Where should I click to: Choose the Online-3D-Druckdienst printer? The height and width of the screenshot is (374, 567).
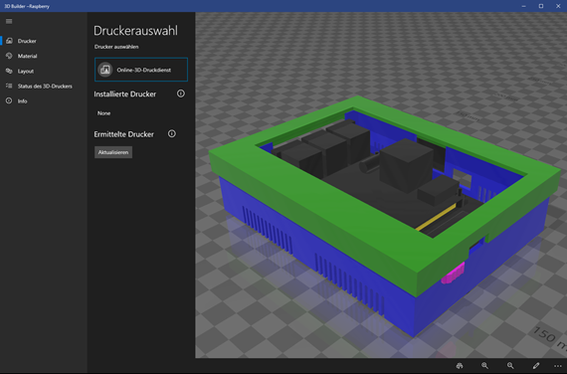[x=141, y=70]
